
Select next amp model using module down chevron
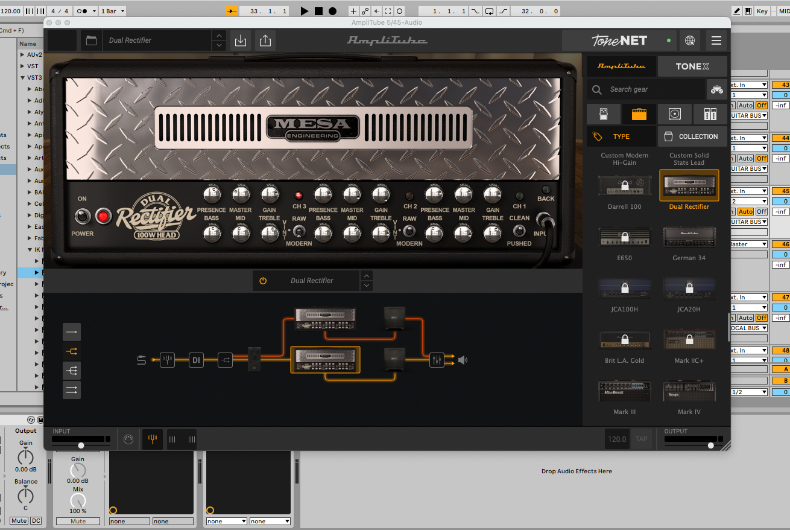click(x=367, y=286)
